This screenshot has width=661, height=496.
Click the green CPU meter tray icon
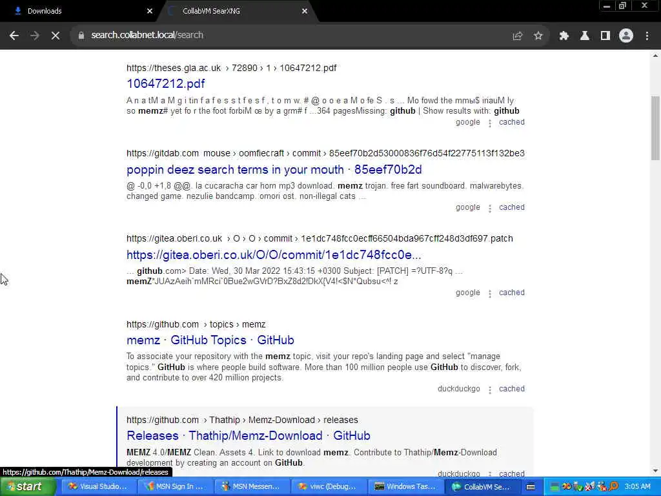[554, 487]
